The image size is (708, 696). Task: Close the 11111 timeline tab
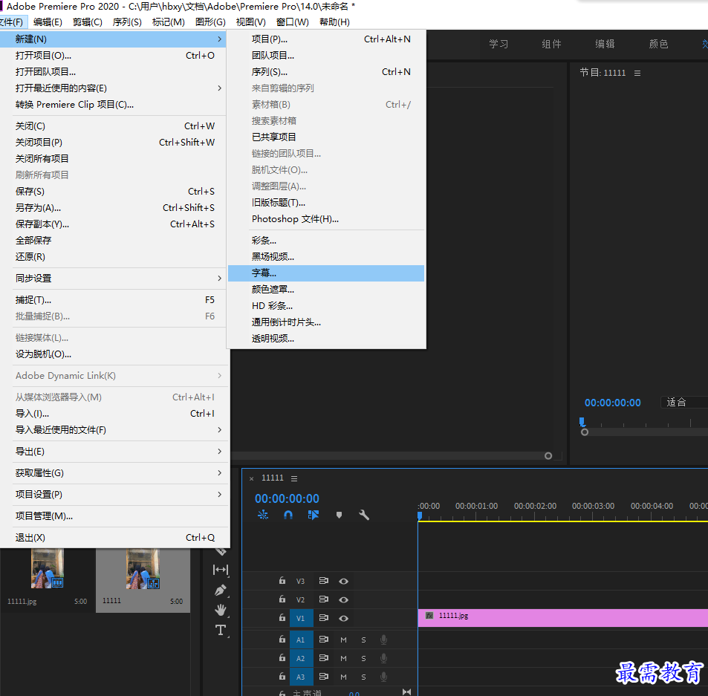(x=252, y=479)
